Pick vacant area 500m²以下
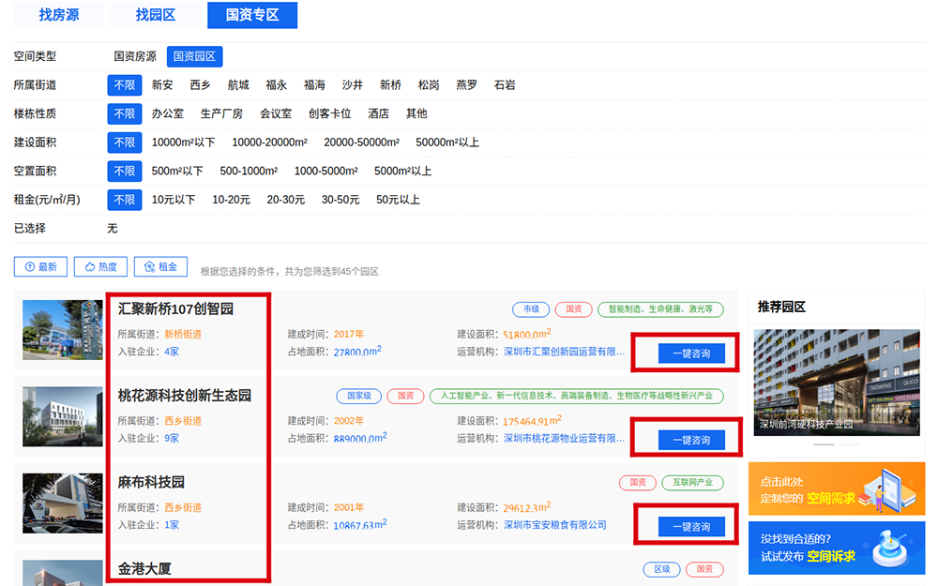The height and width of the screenshot is (586, 938). pyautogui.click(x=177, y=171)
